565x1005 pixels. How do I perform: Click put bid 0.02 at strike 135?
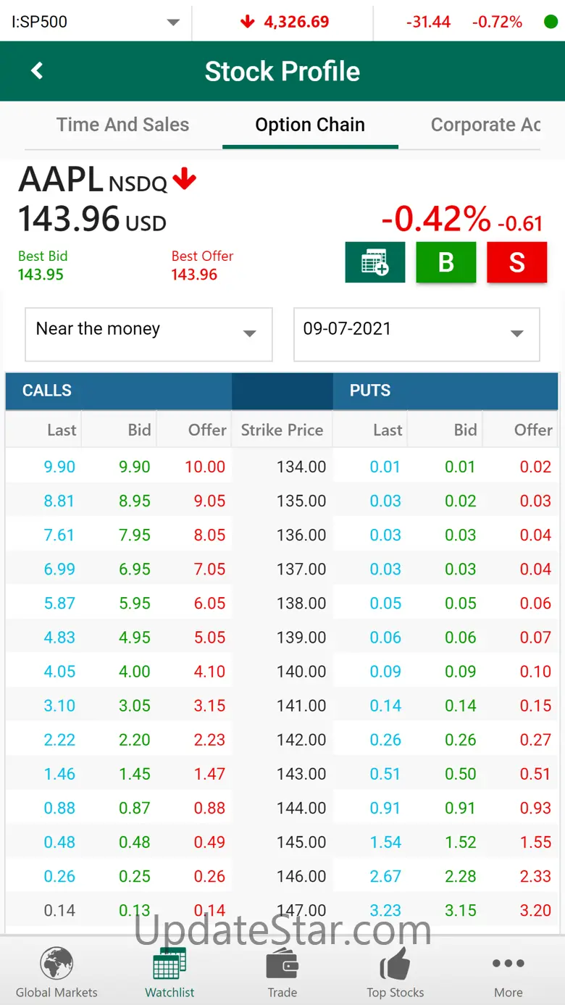pos(461,501)
